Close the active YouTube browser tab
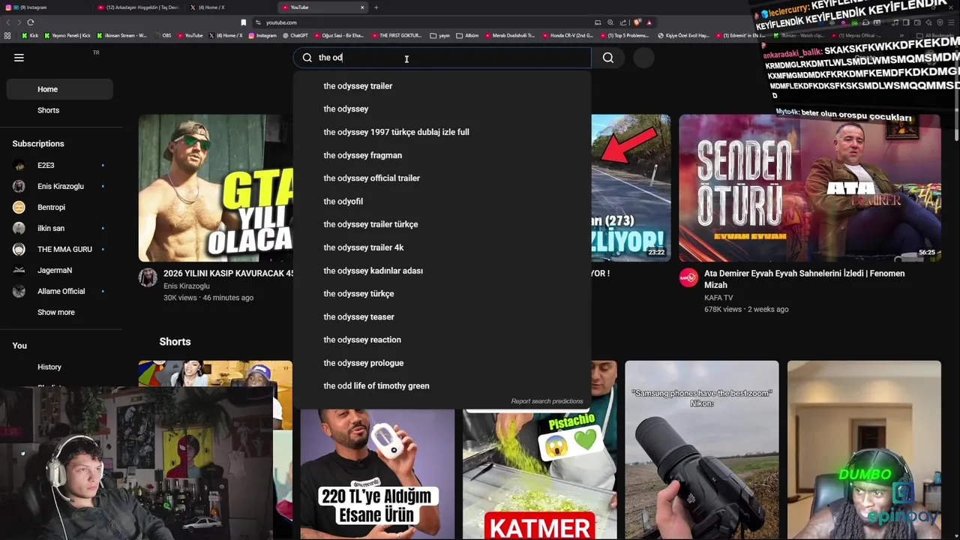 pos(362,7)
